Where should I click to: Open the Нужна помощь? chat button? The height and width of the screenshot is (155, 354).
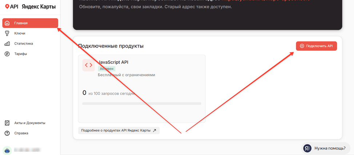pyautogui.click(x=326, y=148)
